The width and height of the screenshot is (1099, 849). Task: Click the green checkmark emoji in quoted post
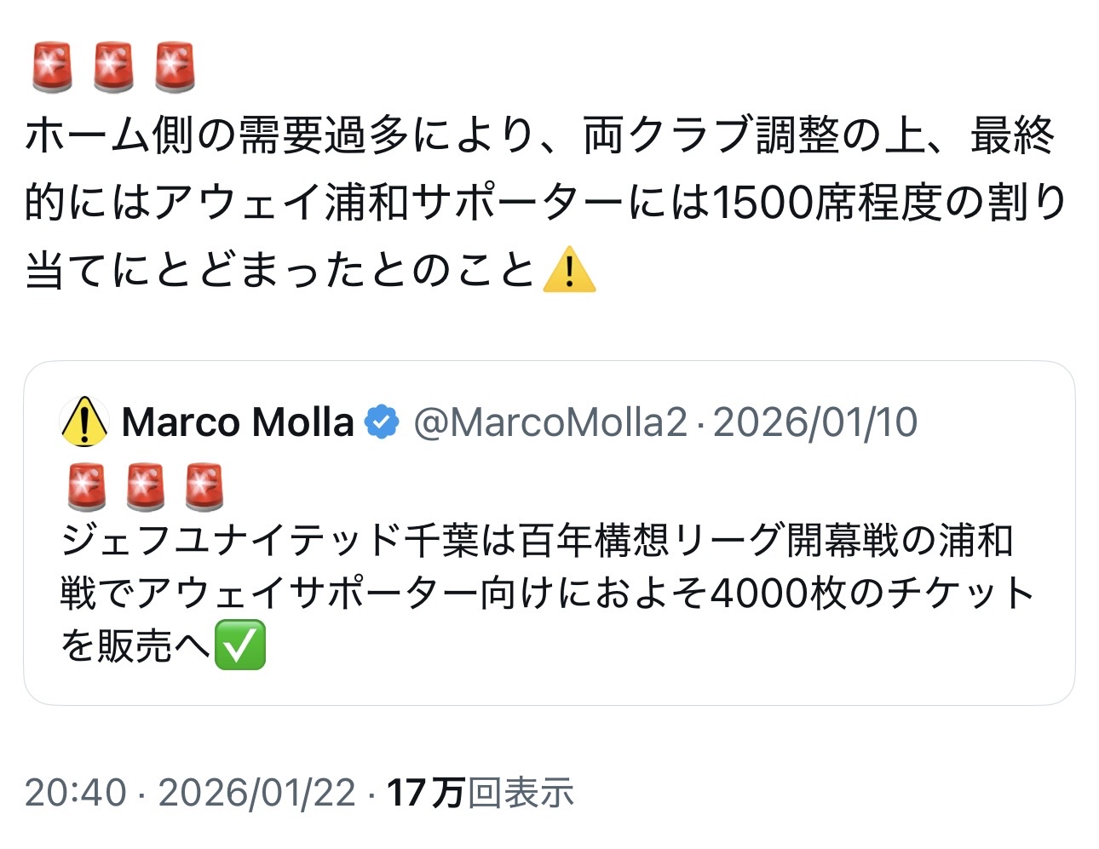[x=240, y=645]
